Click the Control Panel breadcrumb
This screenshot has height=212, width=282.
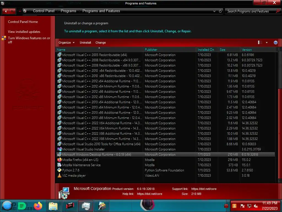(x=44, y=11)
